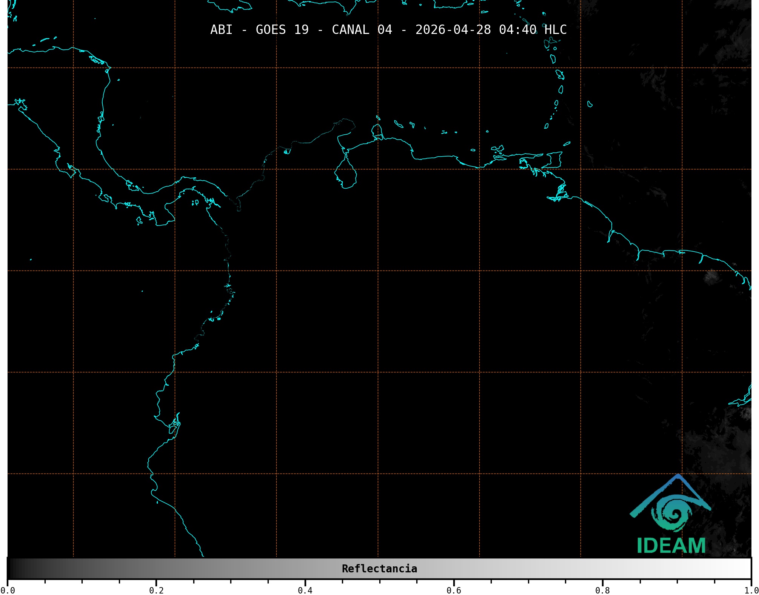Click the 0.8 tick label on colorbar
759x595 pixels.
[602, 590]
